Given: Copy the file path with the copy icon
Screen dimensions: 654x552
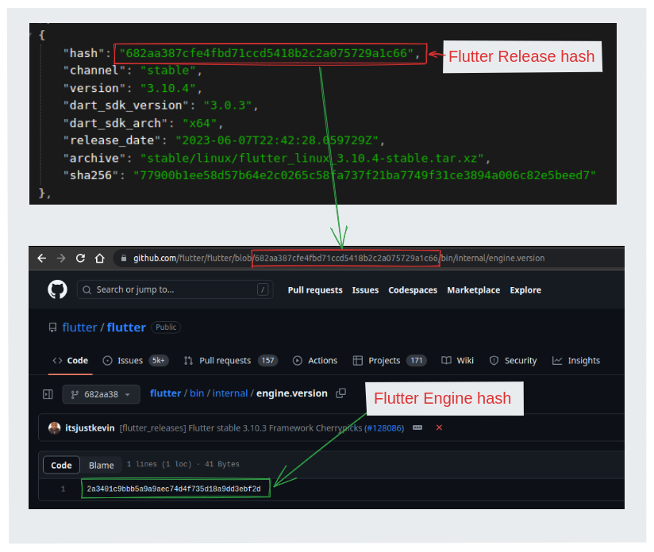Looking at the screenshot, I should pyautogui.click(x=340, y=393).
